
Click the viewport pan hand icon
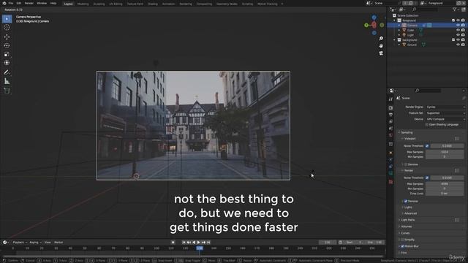(381, 45)
